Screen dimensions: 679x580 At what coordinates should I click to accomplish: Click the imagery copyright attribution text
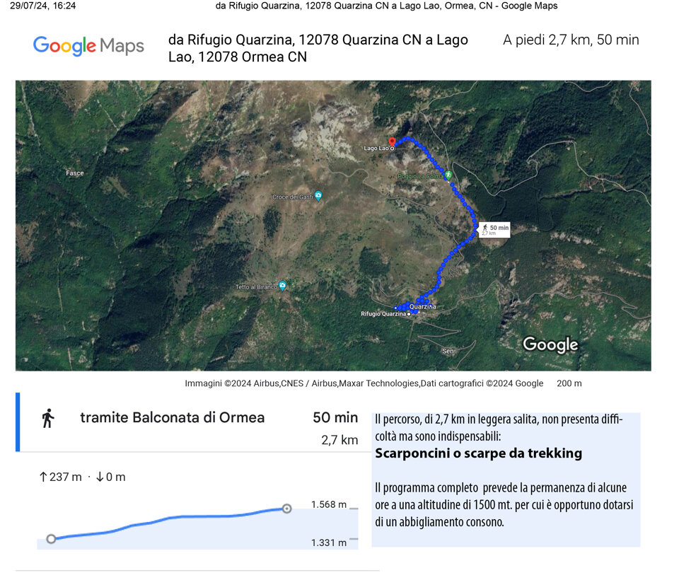364,383
